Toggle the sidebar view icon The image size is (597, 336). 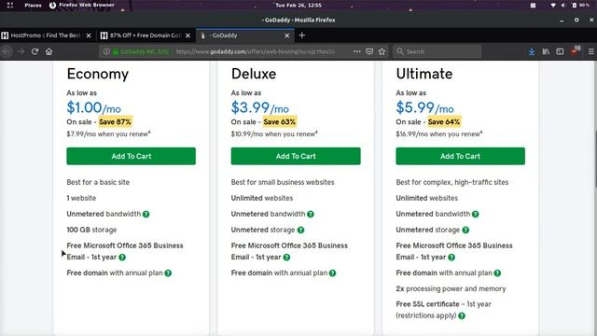click(560, 51)
